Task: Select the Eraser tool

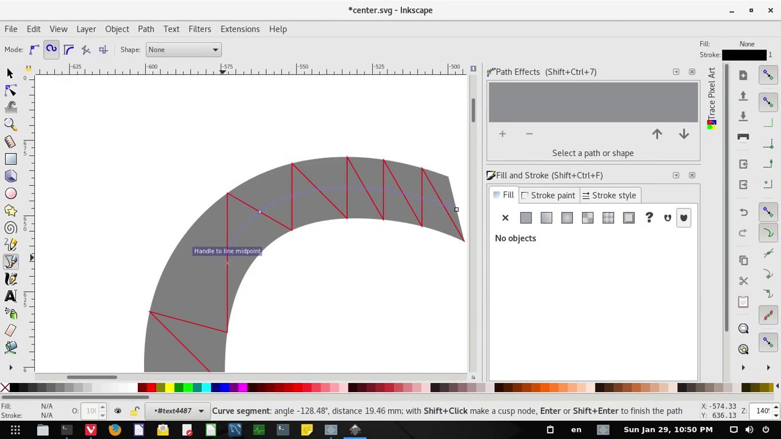Action: pos(10,330)
